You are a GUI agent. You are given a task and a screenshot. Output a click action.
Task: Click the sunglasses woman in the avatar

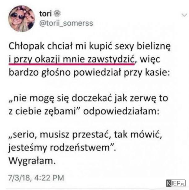pos(17,20)
